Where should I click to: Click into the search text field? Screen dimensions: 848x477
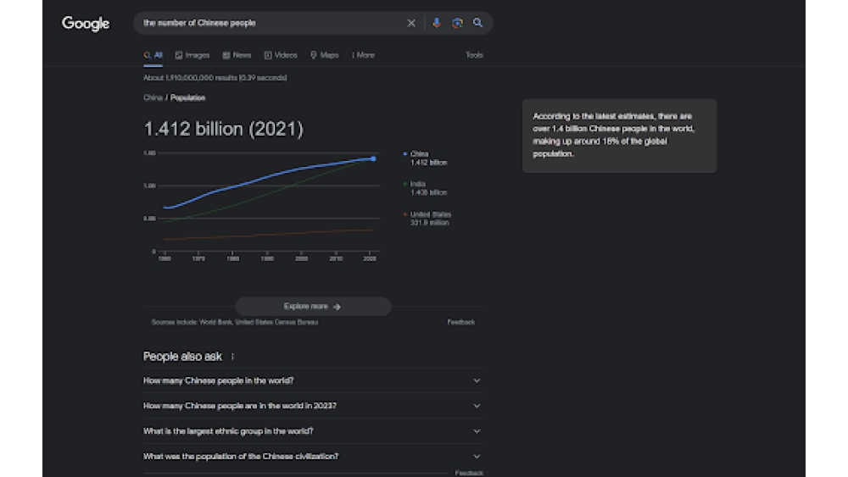(x=271, y=24)
